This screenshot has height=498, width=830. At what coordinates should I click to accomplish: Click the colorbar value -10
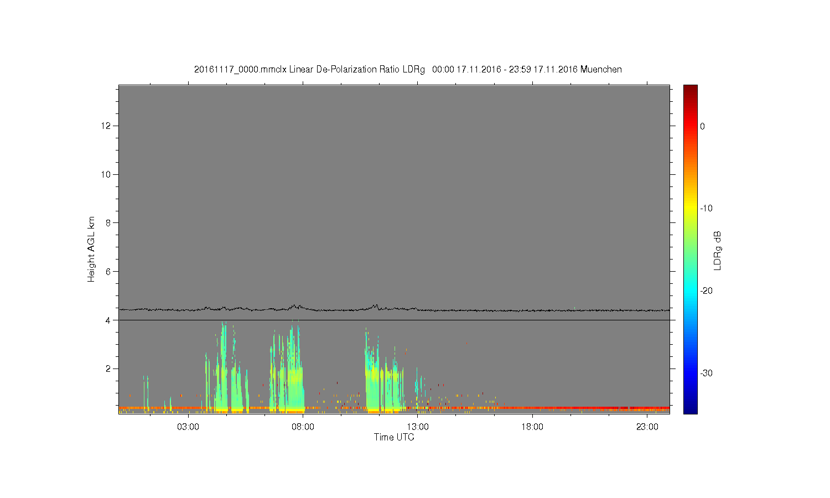click(706, 209)
